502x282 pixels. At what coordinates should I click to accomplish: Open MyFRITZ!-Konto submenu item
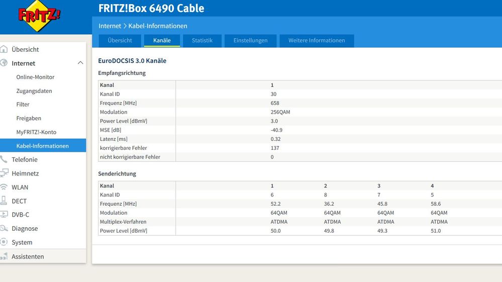pyautogui.click(x=36, y=132)
